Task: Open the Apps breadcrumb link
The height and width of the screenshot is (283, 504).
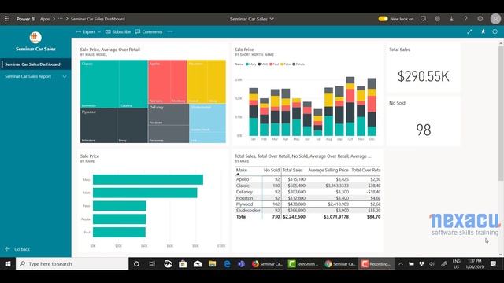Action: coord(45,19)
